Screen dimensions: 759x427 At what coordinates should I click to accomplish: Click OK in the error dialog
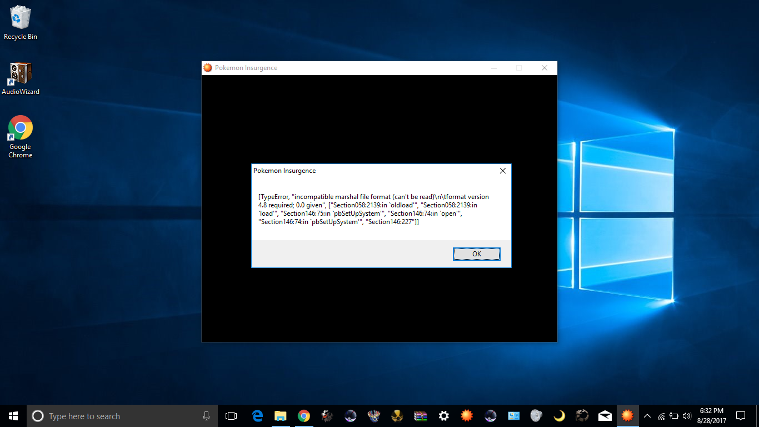(476, 254)
